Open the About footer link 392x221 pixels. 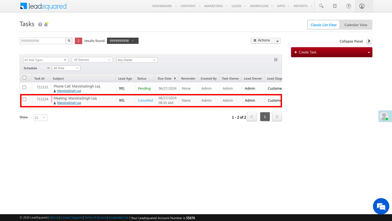pyautogui.click(x=54, y=218)
